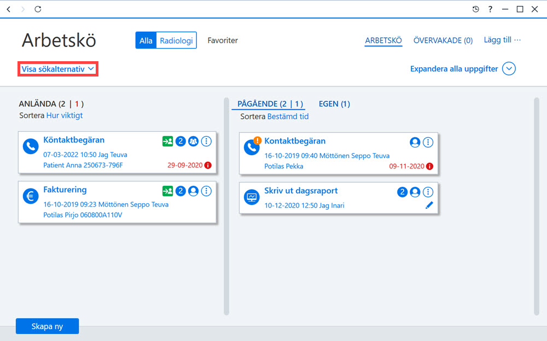This screenshot has height=341, width=547.
Task: Click the group users icon on Köntaktbegäran card
Action: click(193, 141)
